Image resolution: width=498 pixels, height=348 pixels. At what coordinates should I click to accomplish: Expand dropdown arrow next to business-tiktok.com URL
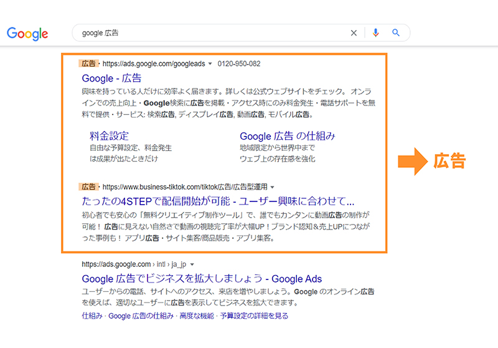272,187
